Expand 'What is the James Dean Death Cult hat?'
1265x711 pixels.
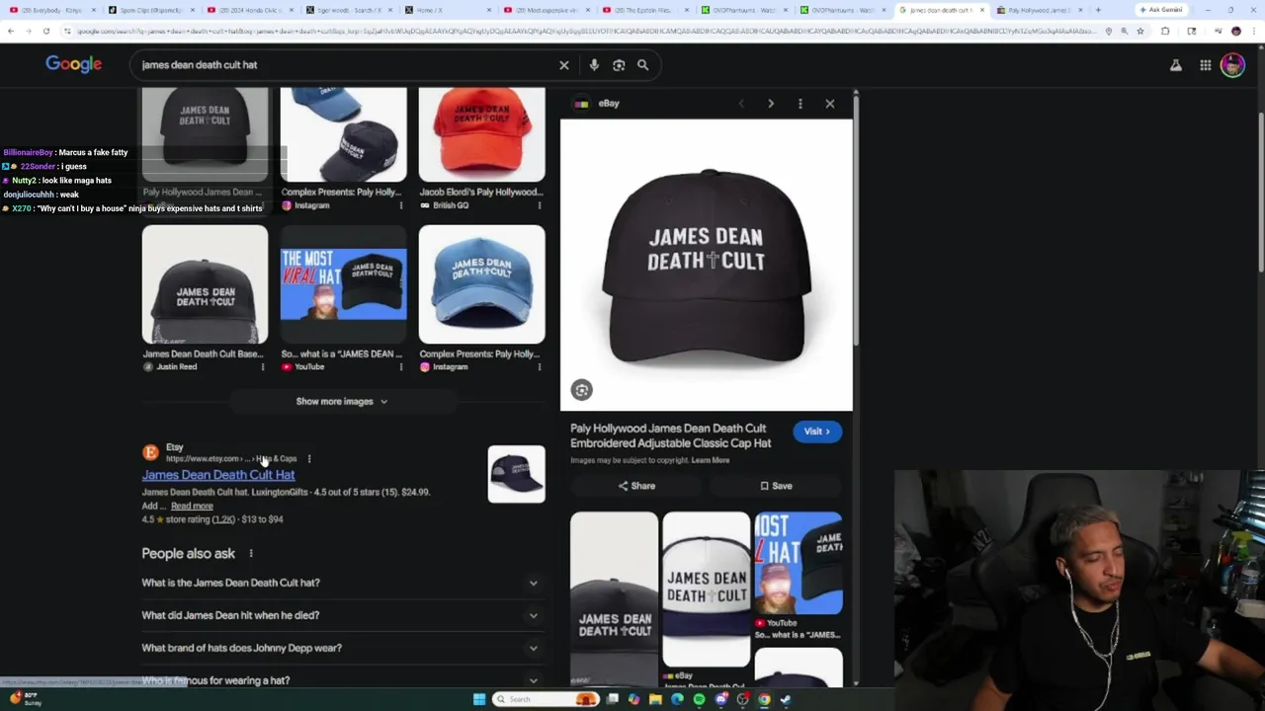coord(341,583)
